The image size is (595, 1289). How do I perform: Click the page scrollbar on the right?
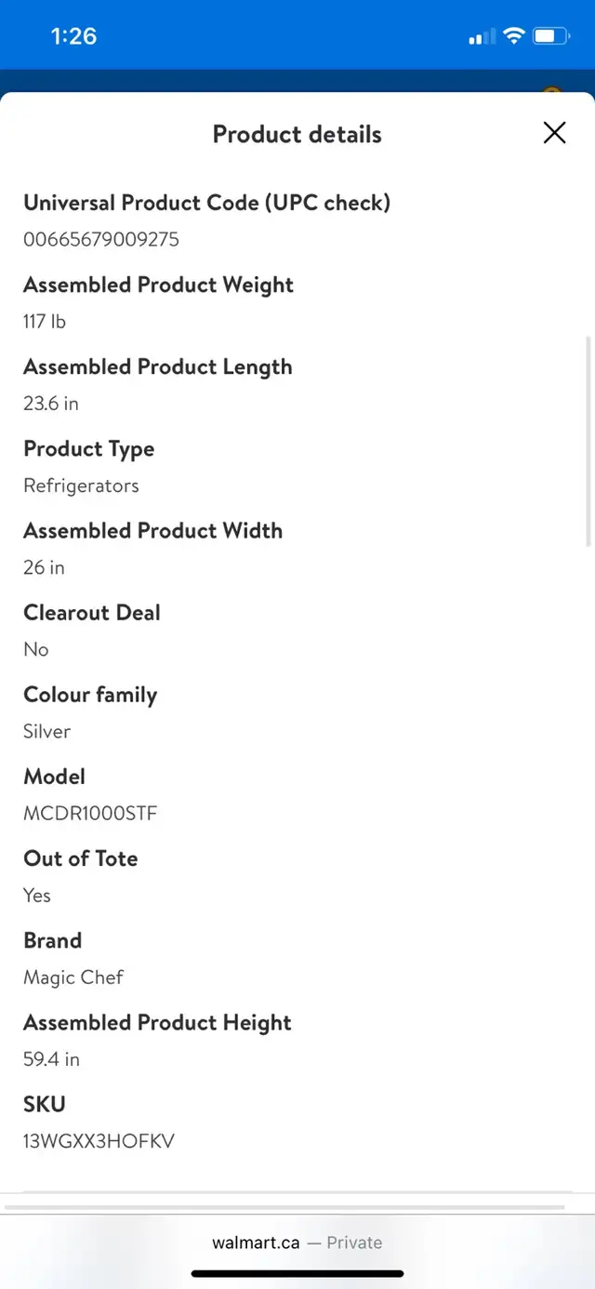pos(588,442)
